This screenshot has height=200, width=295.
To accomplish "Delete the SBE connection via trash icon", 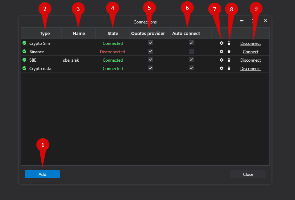I will click(229, 60).
